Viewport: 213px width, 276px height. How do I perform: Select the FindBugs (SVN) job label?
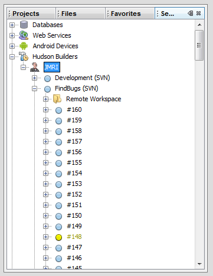[x=77, y=88]
